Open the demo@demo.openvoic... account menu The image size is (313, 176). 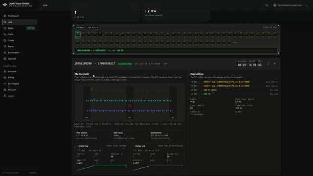pyautogui.click(x=290, y=5)
